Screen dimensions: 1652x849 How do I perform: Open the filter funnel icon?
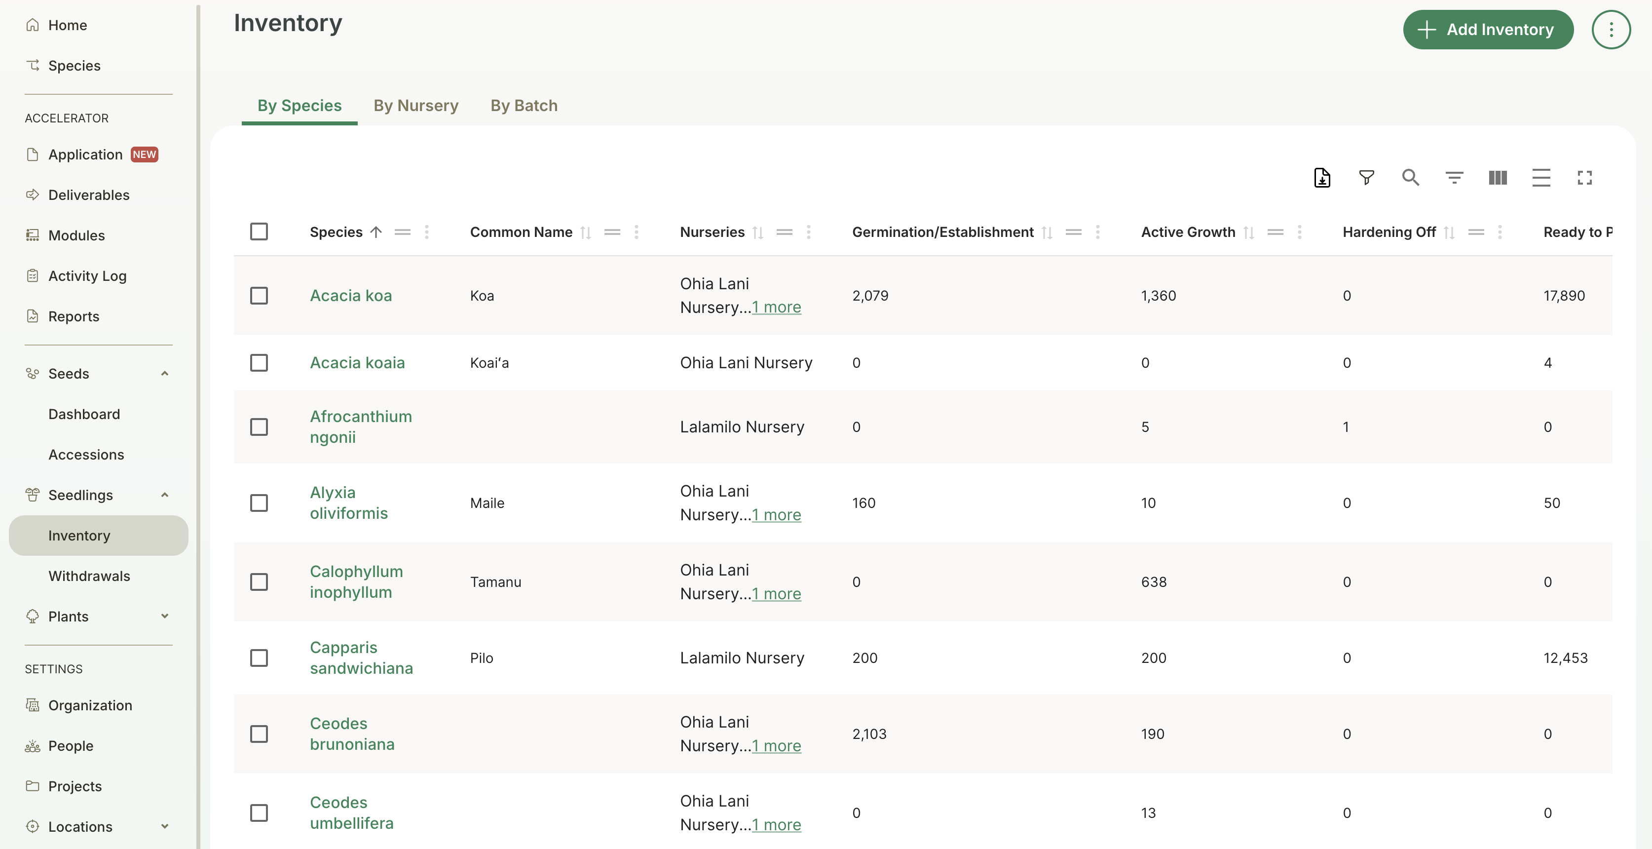[x=1366, y=178]
